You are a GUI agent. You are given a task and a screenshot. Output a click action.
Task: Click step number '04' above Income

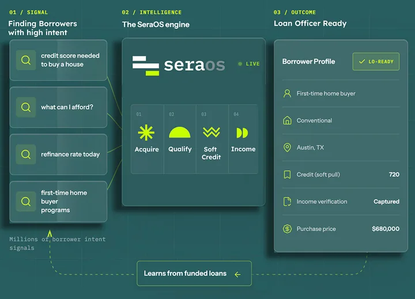coord(236,114)
